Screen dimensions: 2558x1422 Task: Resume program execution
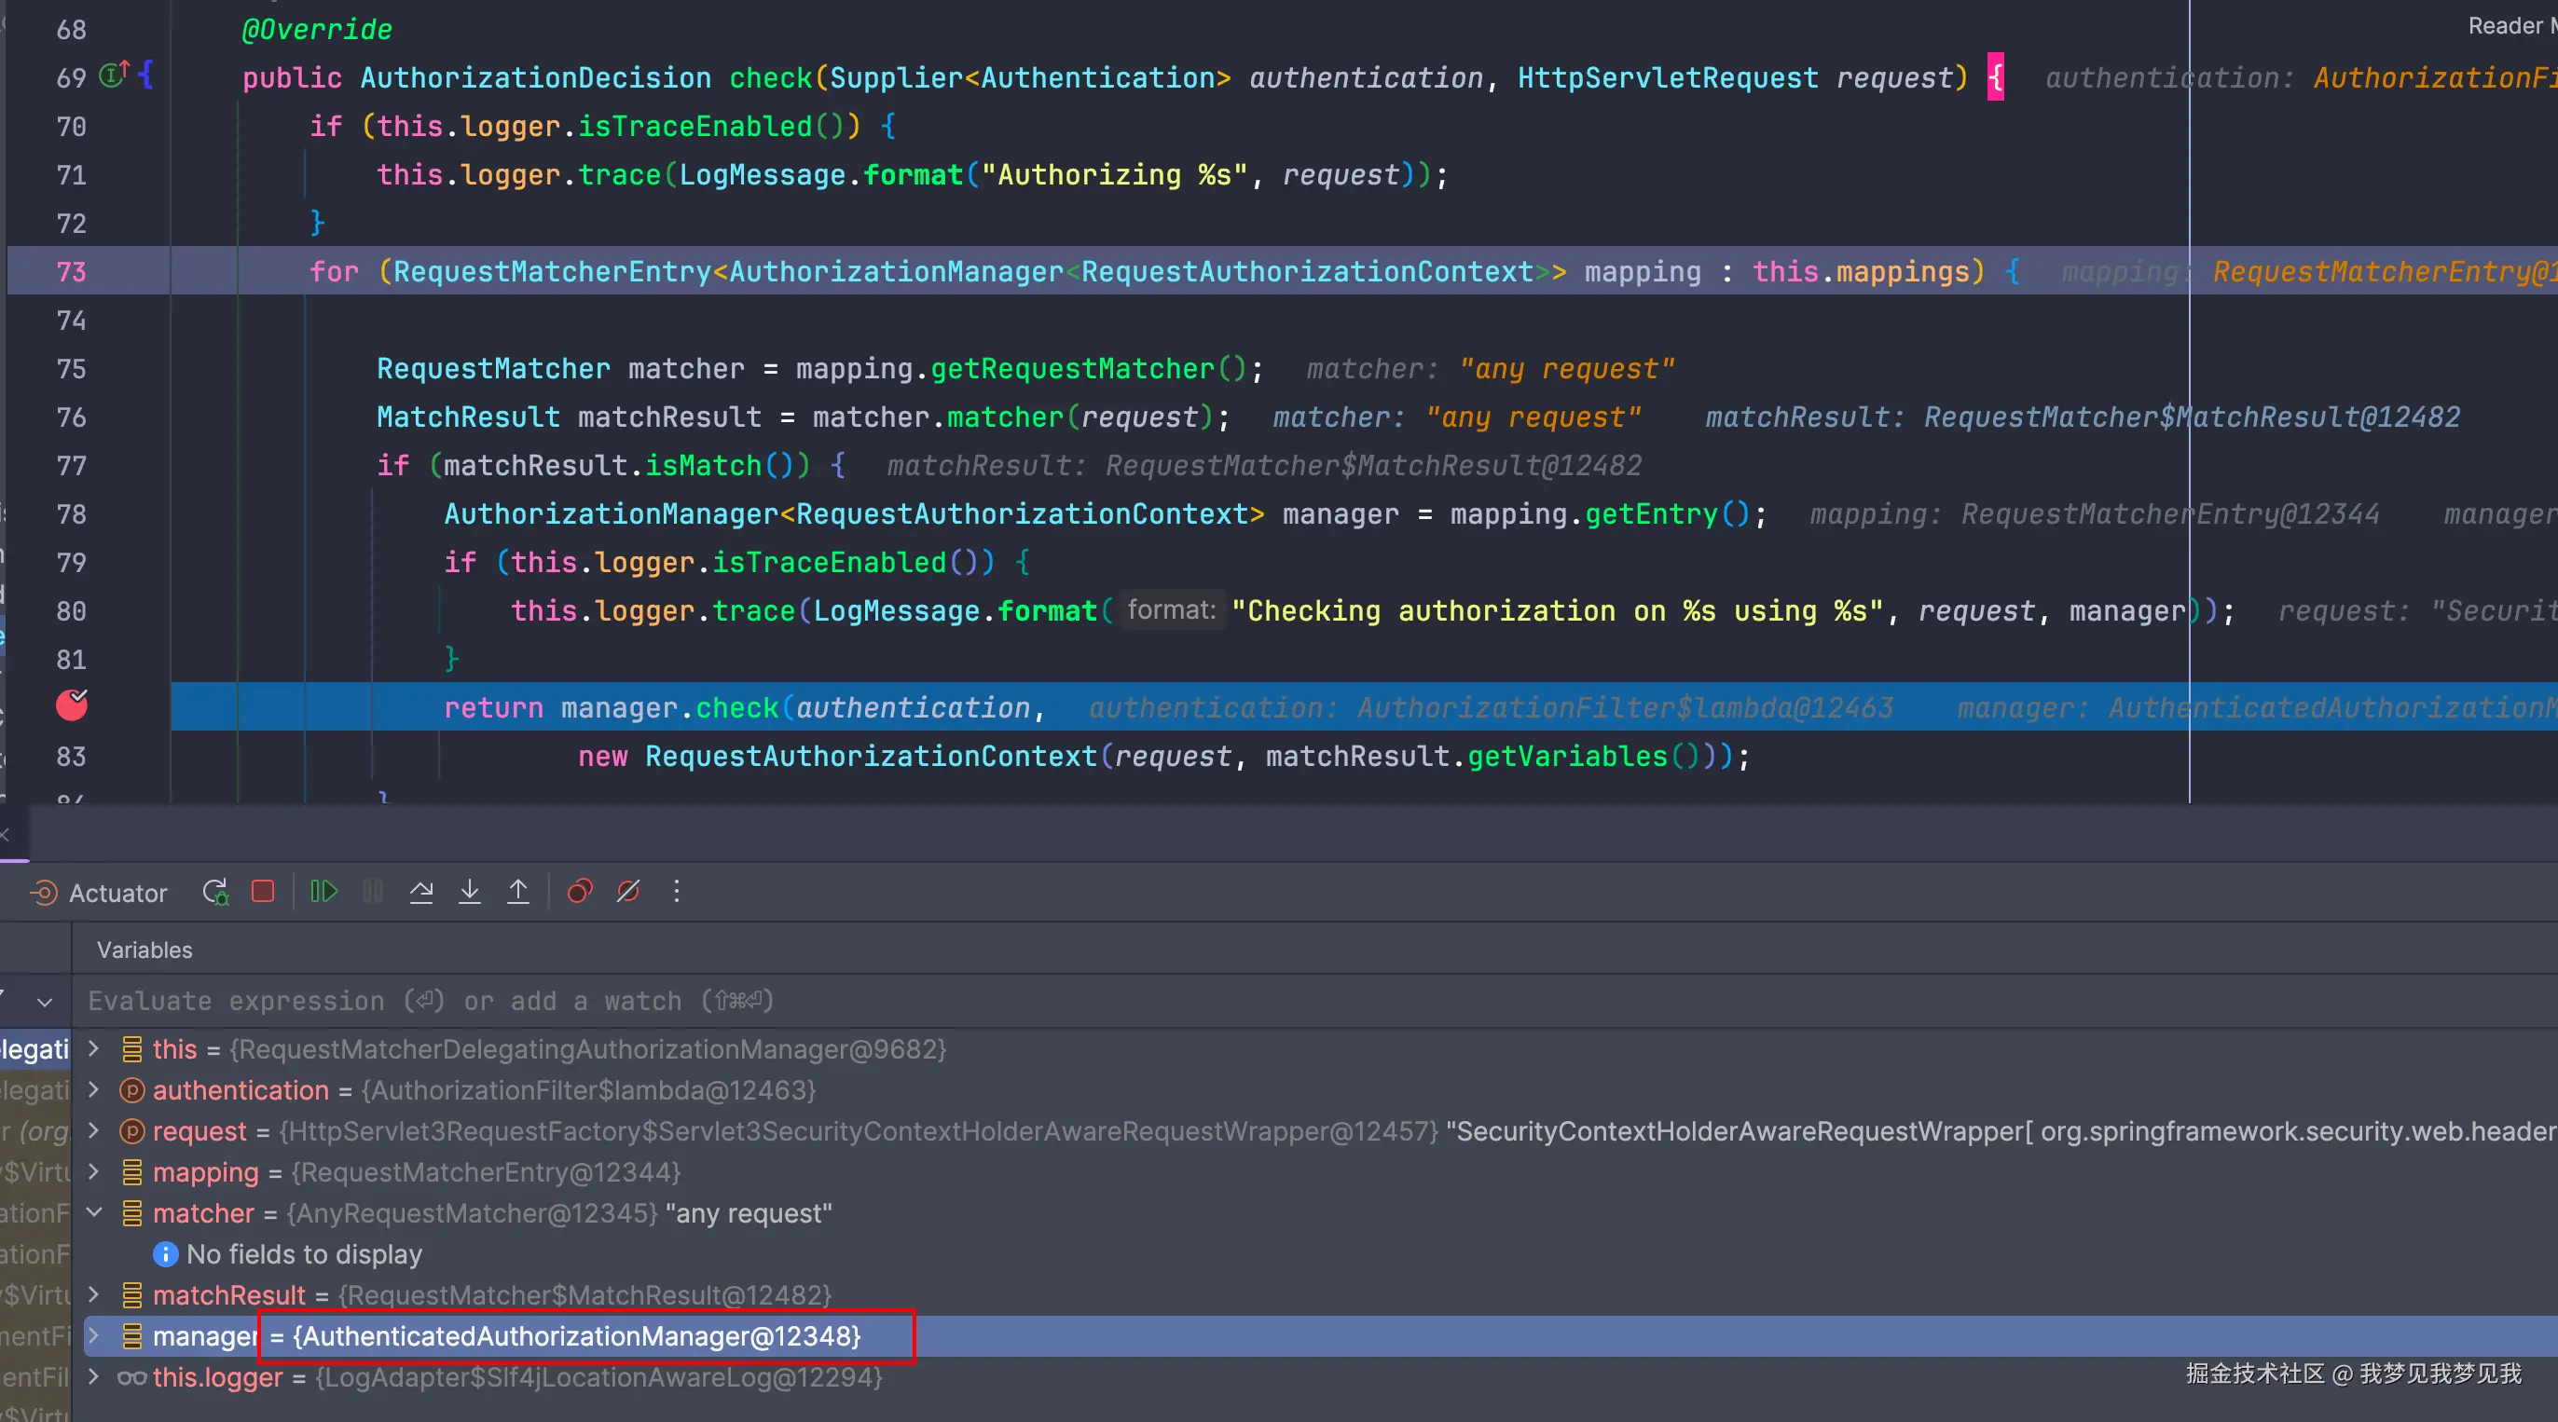pyautogui.click(x=323, y=891)
